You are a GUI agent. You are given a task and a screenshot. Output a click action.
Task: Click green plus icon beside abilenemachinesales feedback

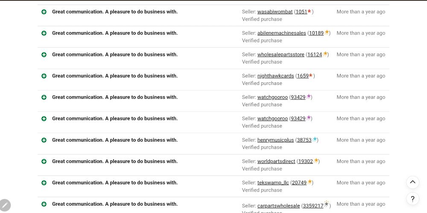44,33
